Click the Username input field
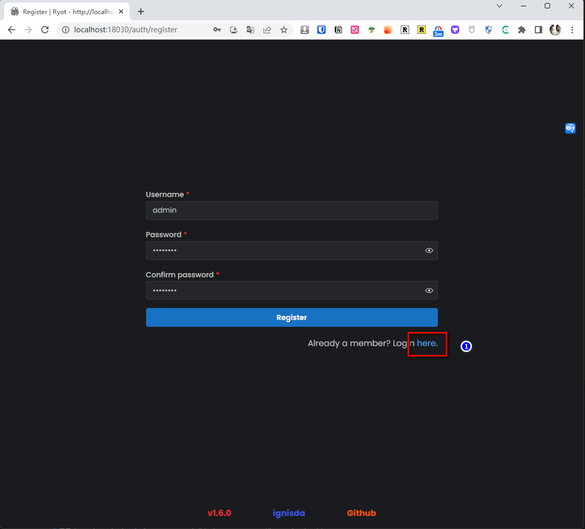 coord(291,211)
